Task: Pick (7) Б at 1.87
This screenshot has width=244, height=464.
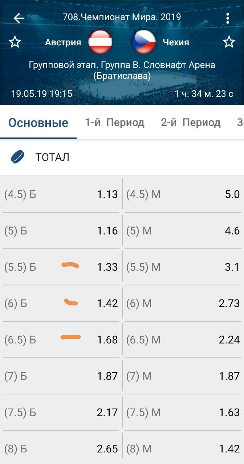Action: click(x=61, y=376)
